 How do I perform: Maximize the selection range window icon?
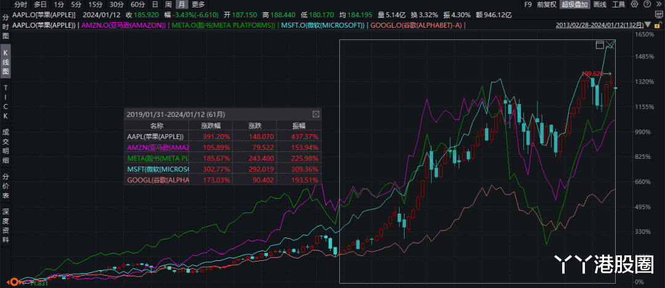600,44
